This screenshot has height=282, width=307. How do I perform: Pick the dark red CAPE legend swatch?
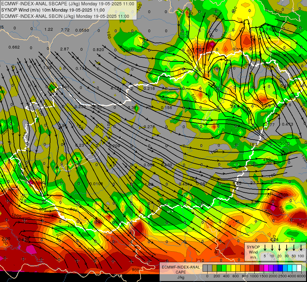coord(257,268)
